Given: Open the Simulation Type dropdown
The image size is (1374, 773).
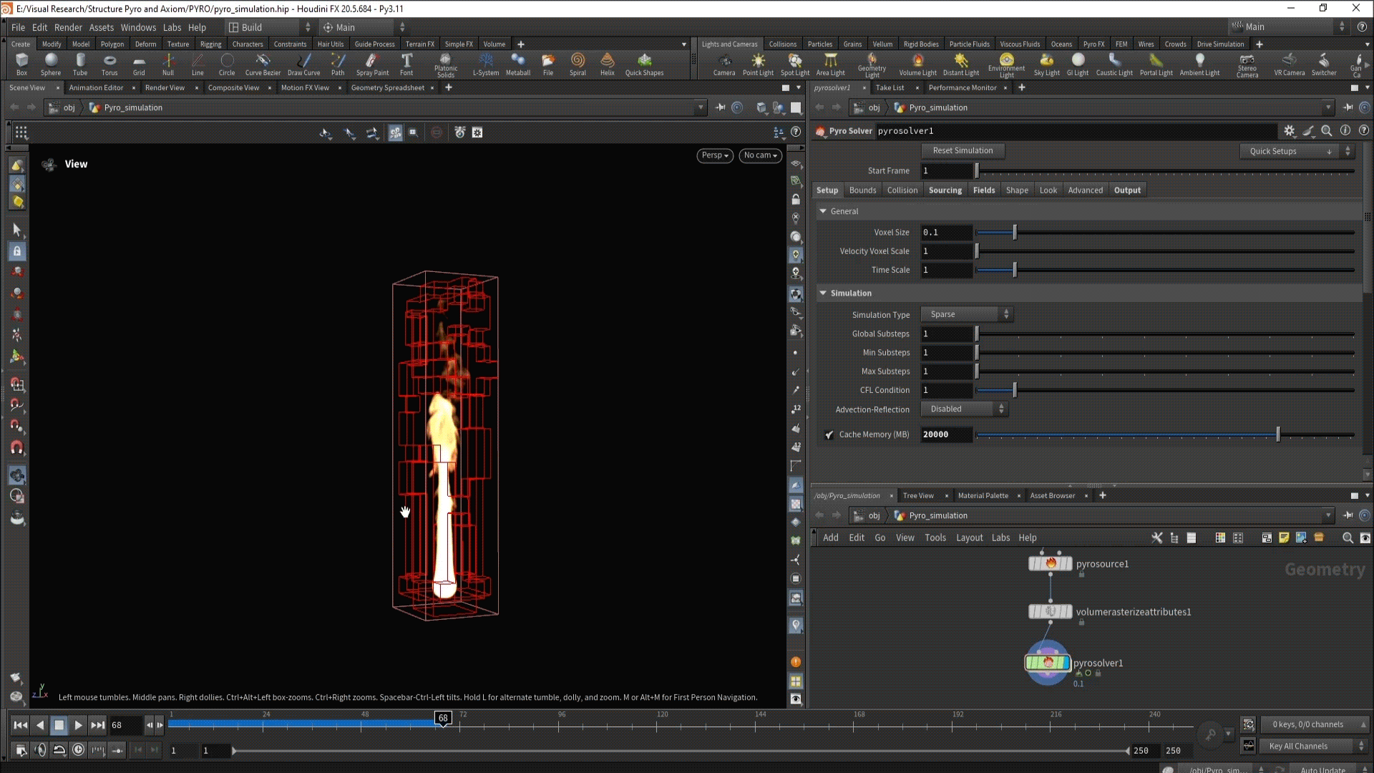Looking at the screenshot, I should pos(967,314).
